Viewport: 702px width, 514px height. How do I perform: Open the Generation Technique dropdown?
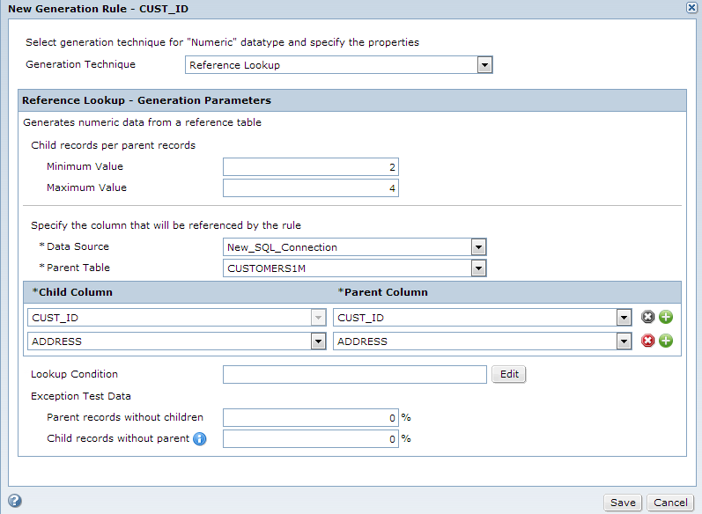point(484,65)
